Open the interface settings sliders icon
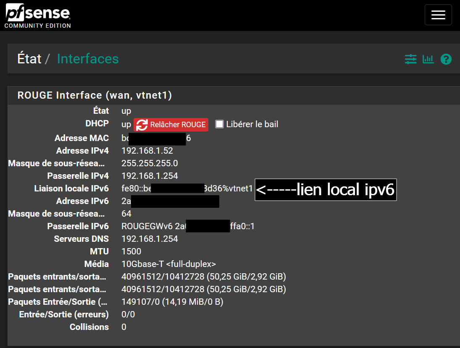Screen dimensions: 460x348 pos(410,59)
